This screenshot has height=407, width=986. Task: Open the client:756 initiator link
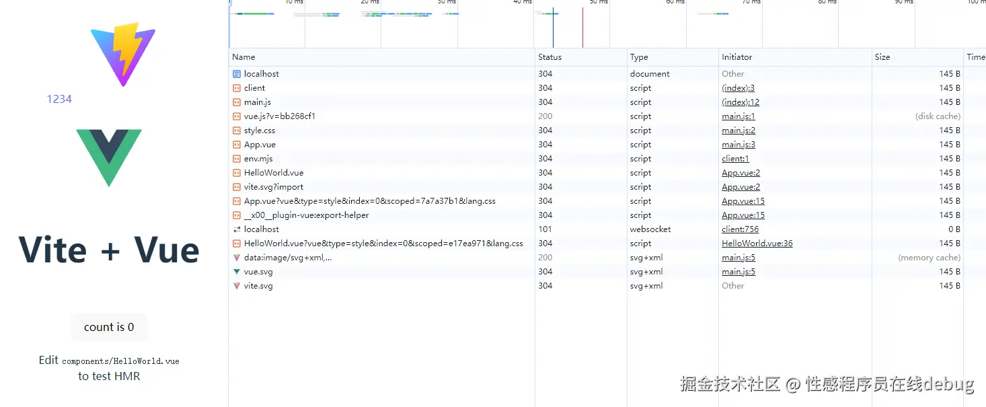coord(741,229)
